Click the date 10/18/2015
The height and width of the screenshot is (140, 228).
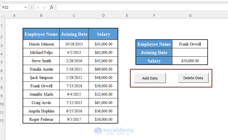click(x=74, y=44)
